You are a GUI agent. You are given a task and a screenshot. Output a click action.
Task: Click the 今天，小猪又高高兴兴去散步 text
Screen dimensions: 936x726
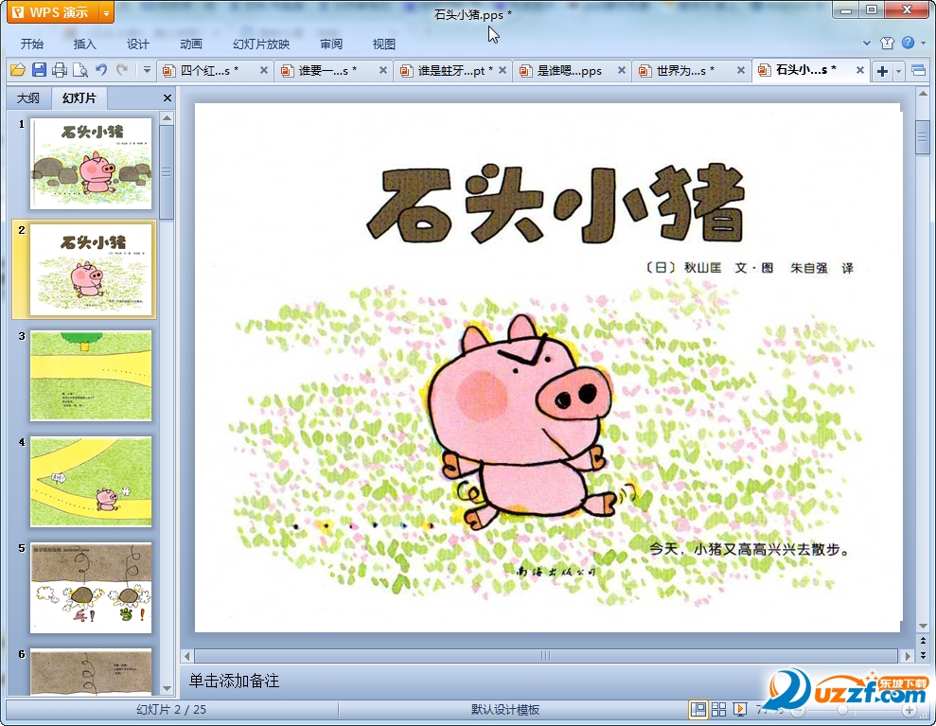click(x=750, y=549)
